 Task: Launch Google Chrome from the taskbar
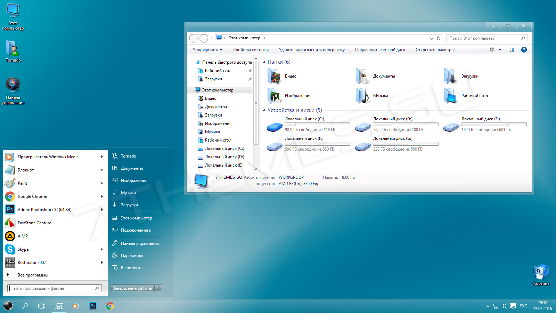(x=110, y=306)
